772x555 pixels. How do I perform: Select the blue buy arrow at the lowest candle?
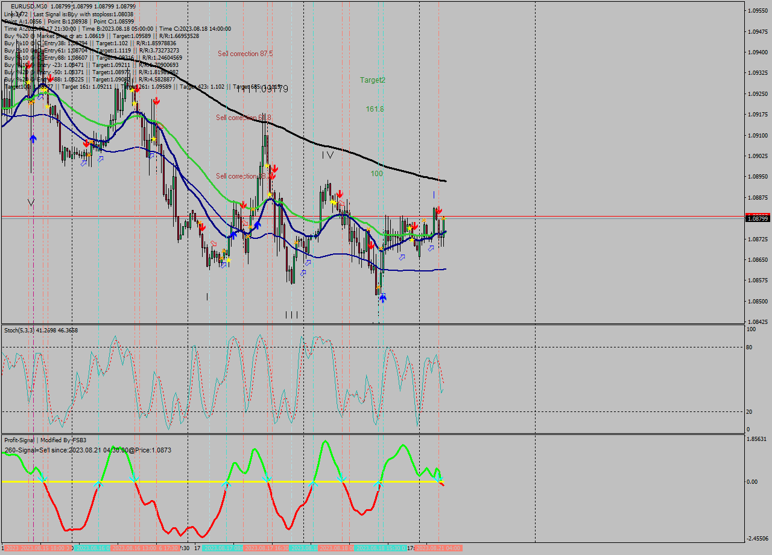point(383,297)
